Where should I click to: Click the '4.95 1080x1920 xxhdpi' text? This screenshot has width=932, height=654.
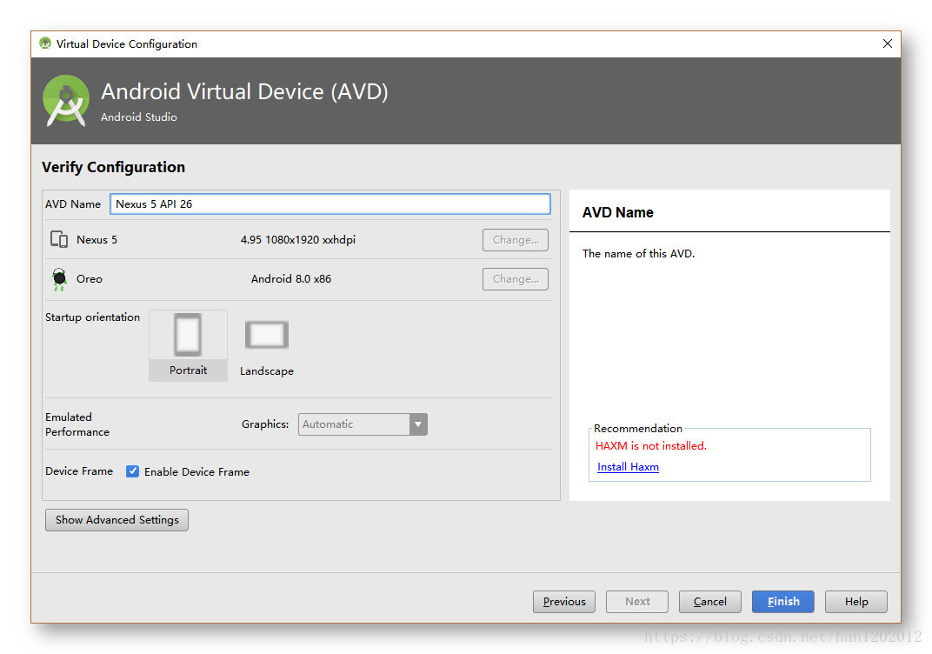tap(298, 240)
